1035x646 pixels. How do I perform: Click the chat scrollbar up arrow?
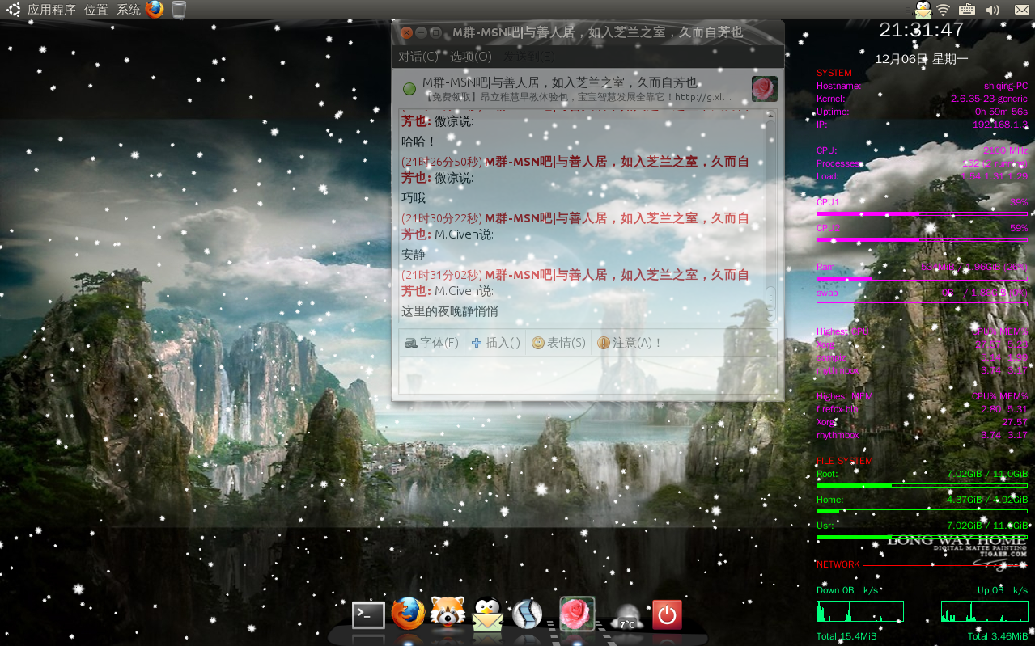coord(770,116)
